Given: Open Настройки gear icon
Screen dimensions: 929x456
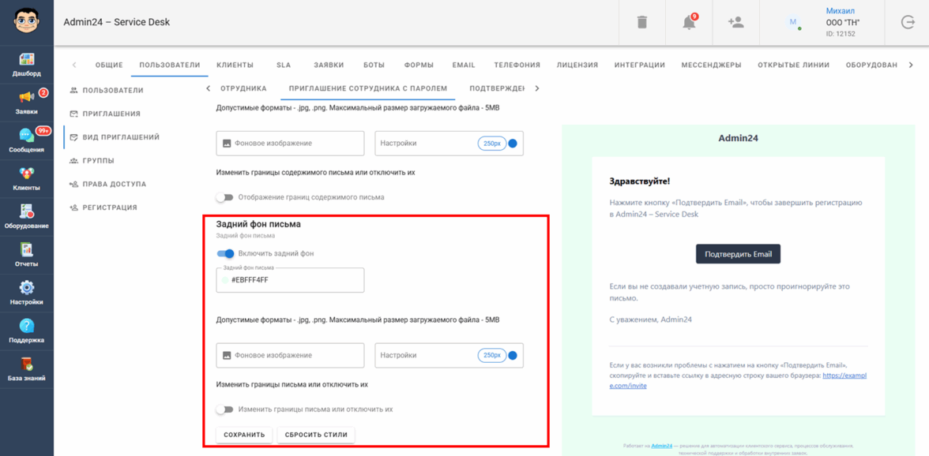Looking at the screenshot, I should pos(27,287).
